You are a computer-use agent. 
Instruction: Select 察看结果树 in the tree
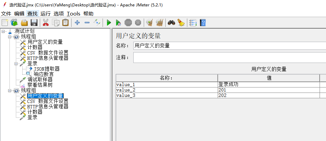click(40, 85)
